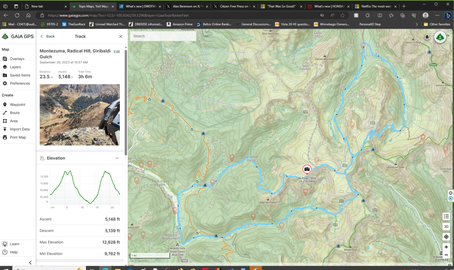Viewport: 454px width, 270px height.
Task: Open the track photo thumbnail
Action: pos(80,115)
